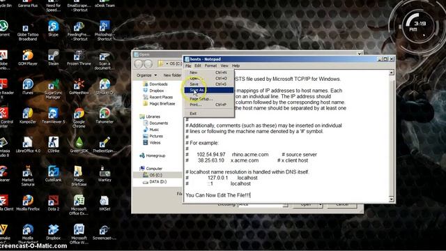
Task: Launch TeamViewer 5 from desktop
Action: pyautogui.click(x=53, y=115)
